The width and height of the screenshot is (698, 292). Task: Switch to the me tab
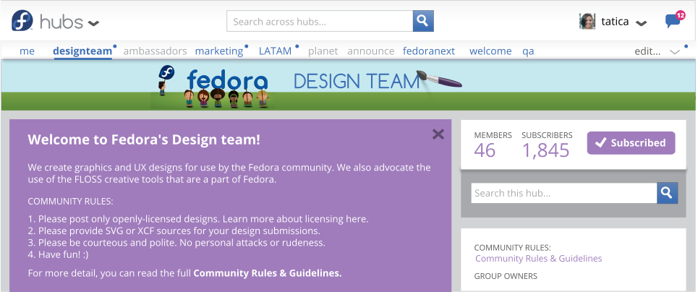point(27,51)
